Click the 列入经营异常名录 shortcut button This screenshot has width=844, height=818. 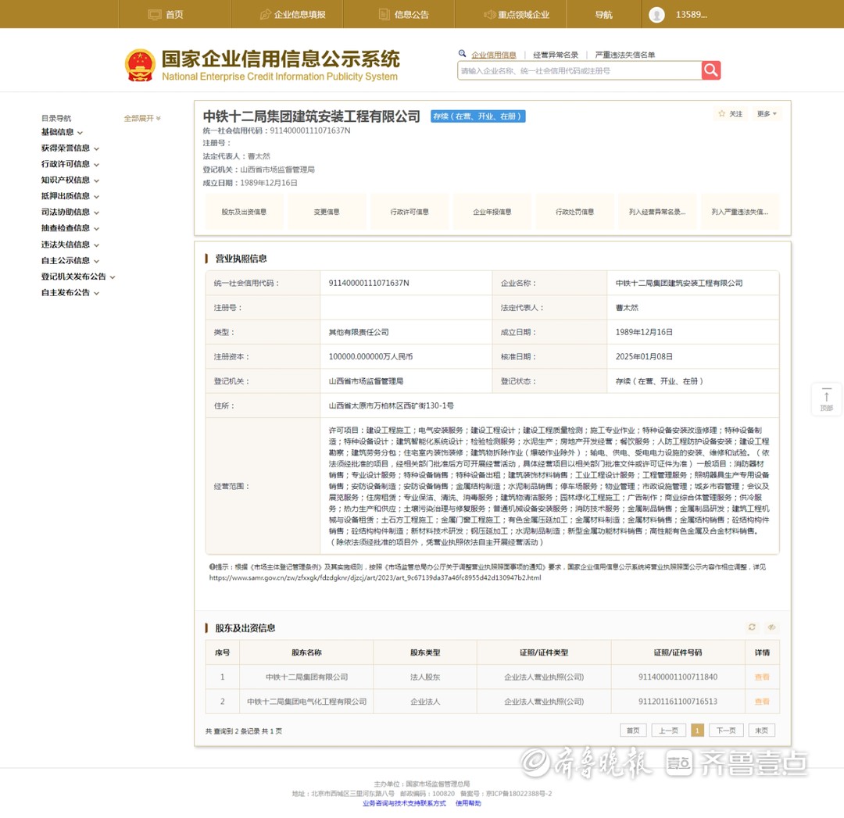[x=657, y=212]
